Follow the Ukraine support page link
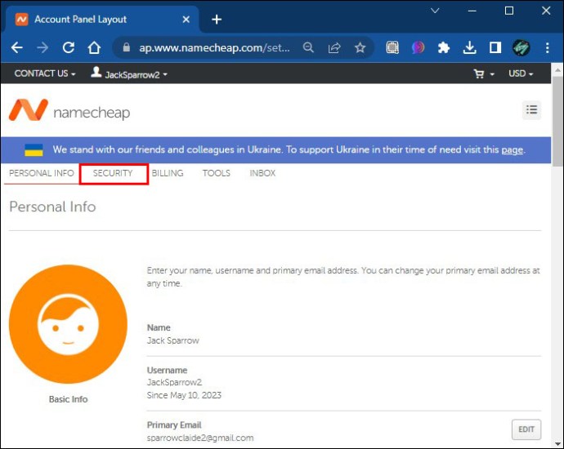This screenshot has height=449, width=564. 512,150
